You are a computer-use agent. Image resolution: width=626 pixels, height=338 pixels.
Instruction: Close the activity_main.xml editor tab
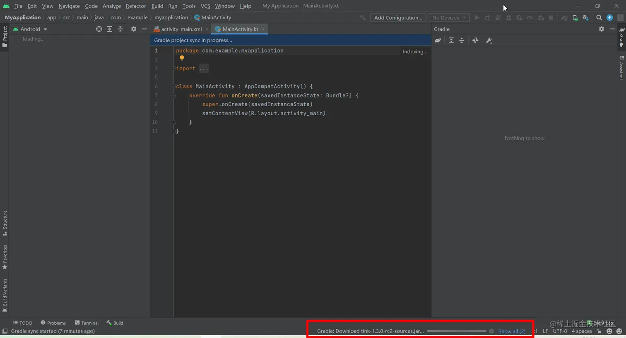pyautogui.click(x=207, y=29)
